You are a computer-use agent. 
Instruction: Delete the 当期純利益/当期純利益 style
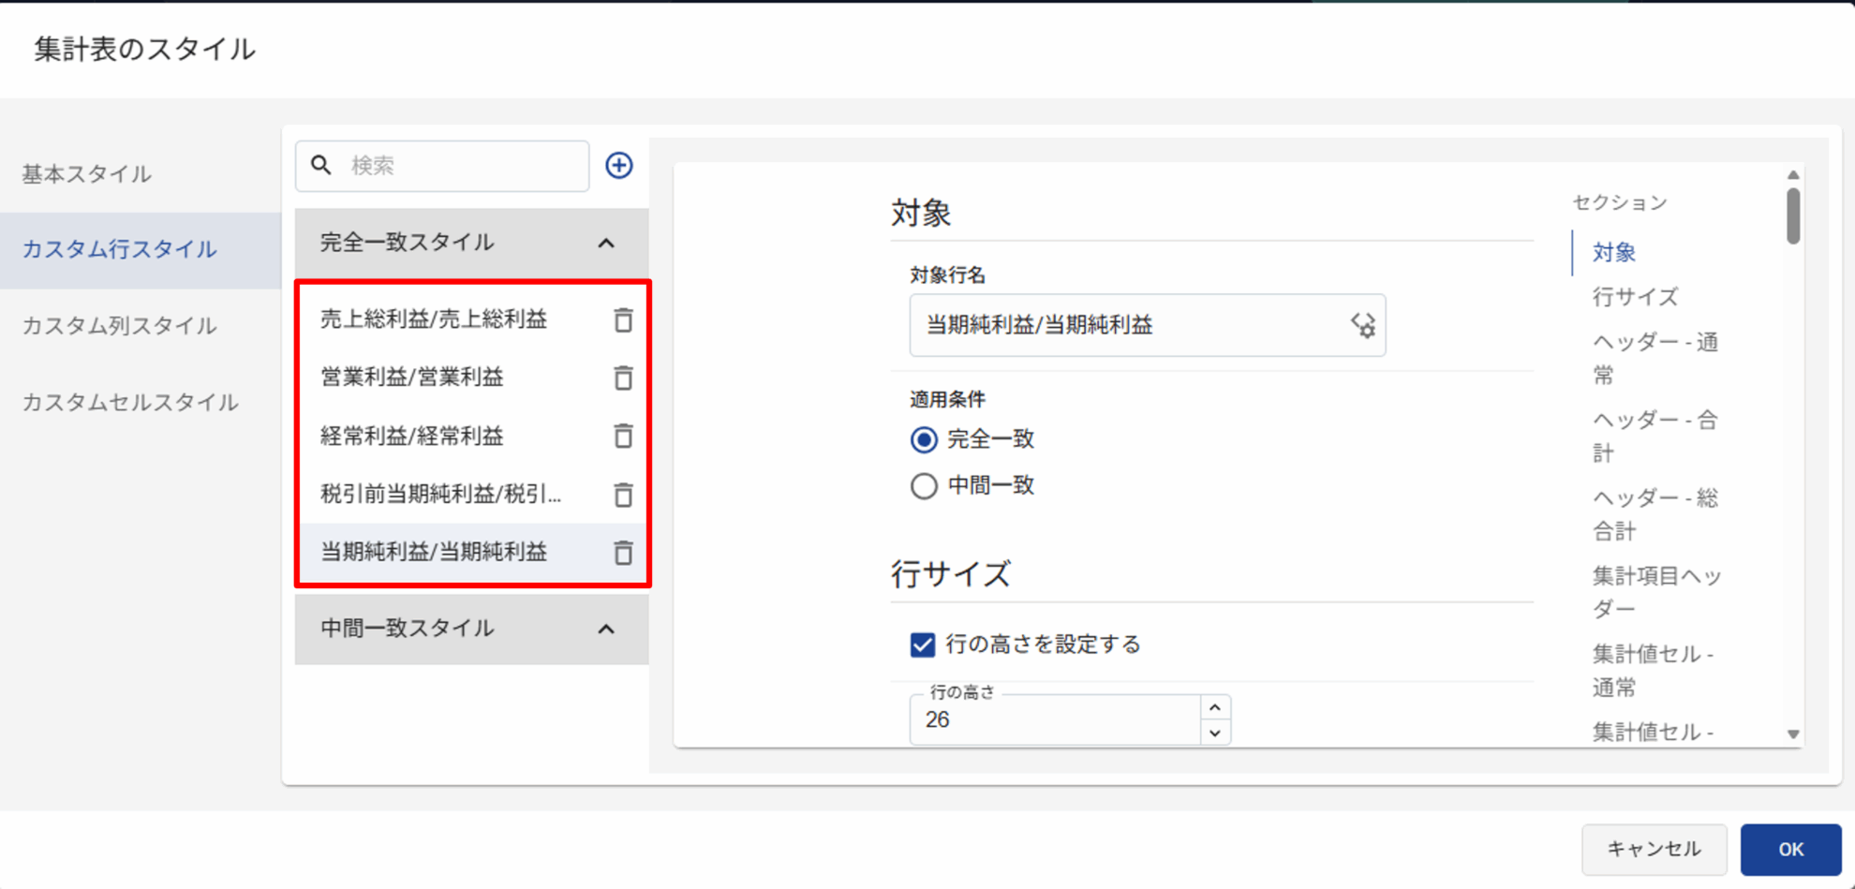pos(623,553)
